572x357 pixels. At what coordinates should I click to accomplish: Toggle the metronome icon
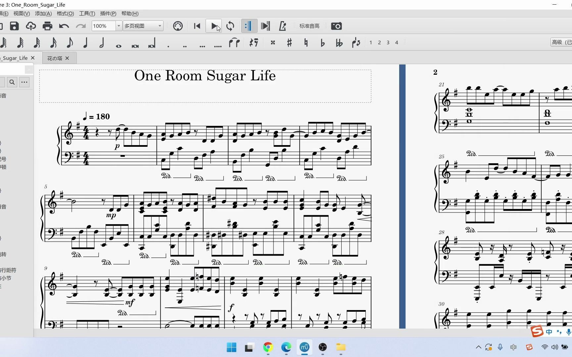[x=282, y=26]
